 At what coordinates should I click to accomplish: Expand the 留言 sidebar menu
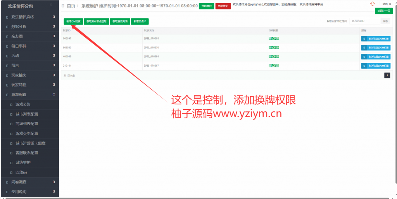[x=29, y=65]
